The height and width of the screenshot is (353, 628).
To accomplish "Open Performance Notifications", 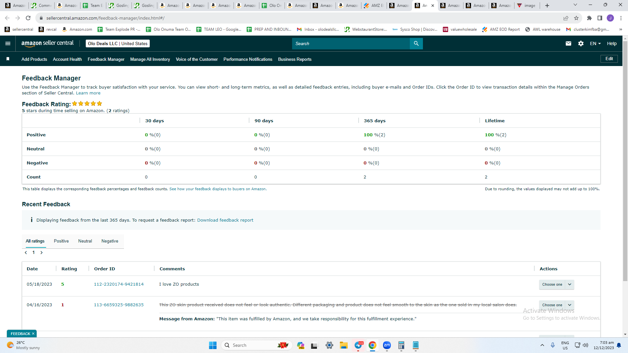I will click(x=248, y=59).
